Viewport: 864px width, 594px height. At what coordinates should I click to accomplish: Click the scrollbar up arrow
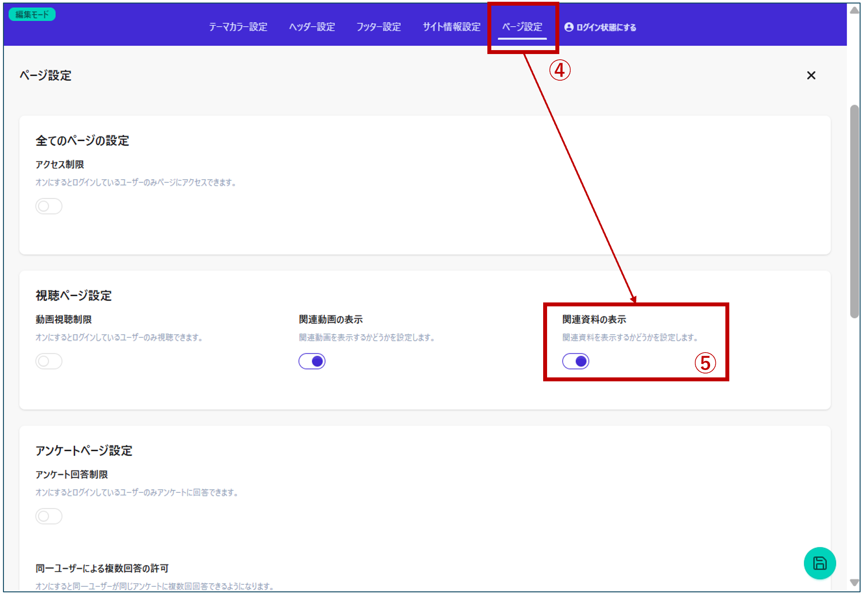(854, 10)
